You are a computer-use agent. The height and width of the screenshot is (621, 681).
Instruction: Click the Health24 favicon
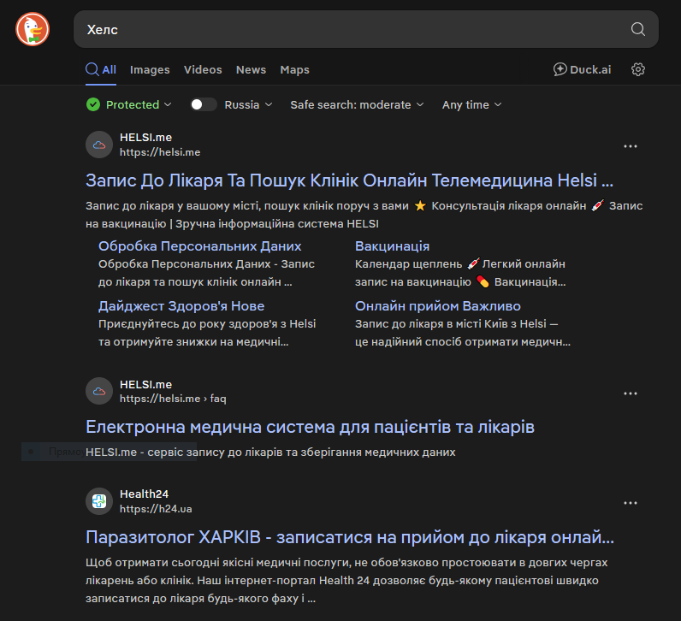99,501
